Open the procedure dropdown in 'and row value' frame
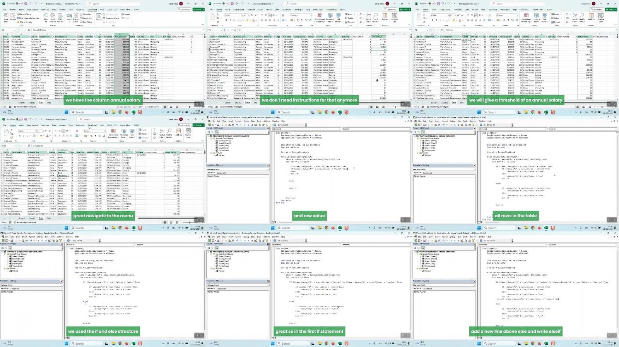The width and height of the screenshot is (619, 347). (x=410, y=129)
